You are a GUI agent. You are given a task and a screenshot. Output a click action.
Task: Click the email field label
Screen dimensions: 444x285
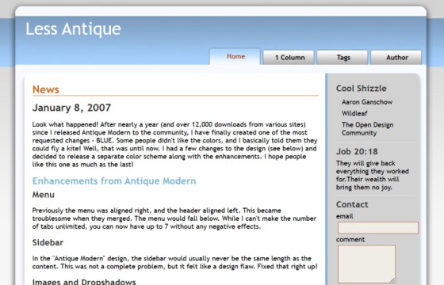[344, 216]
